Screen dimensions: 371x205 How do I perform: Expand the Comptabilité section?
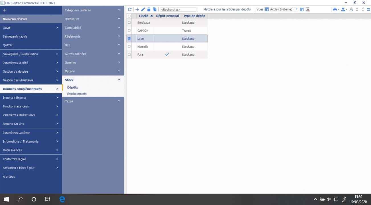(x=93, y=28)
